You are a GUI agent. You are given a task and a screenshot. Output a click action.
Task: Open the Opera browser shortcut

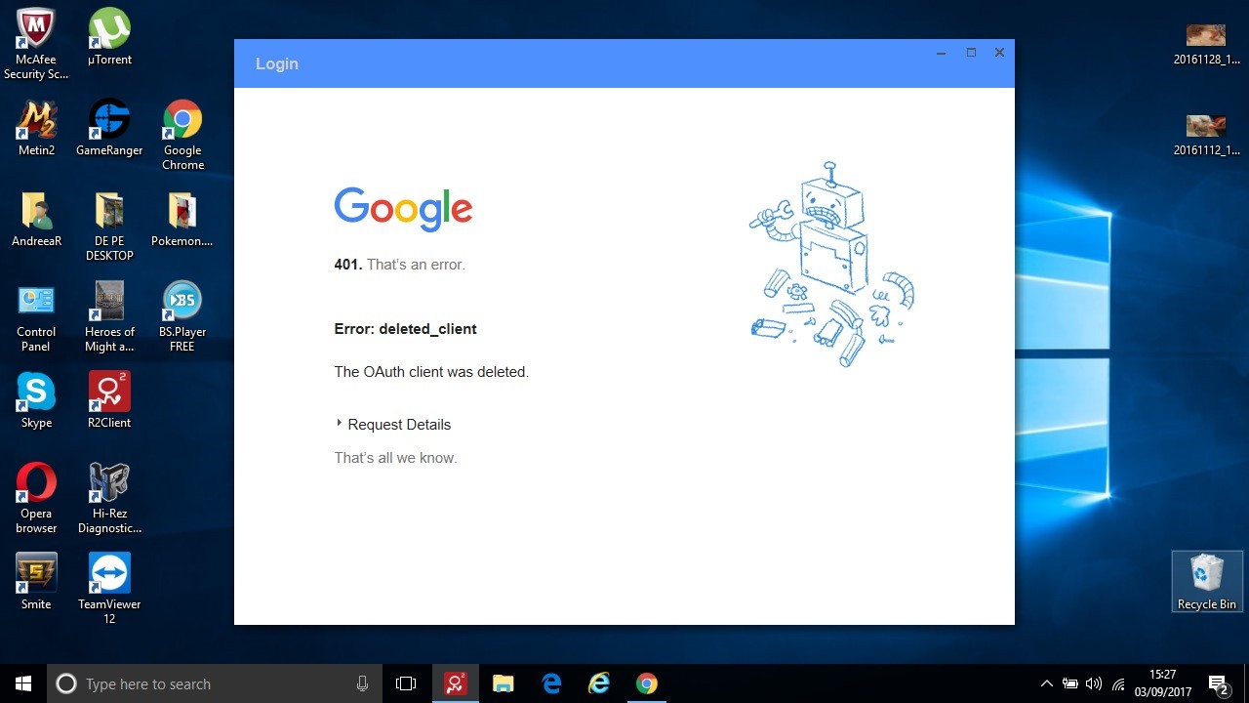point(36,484)
